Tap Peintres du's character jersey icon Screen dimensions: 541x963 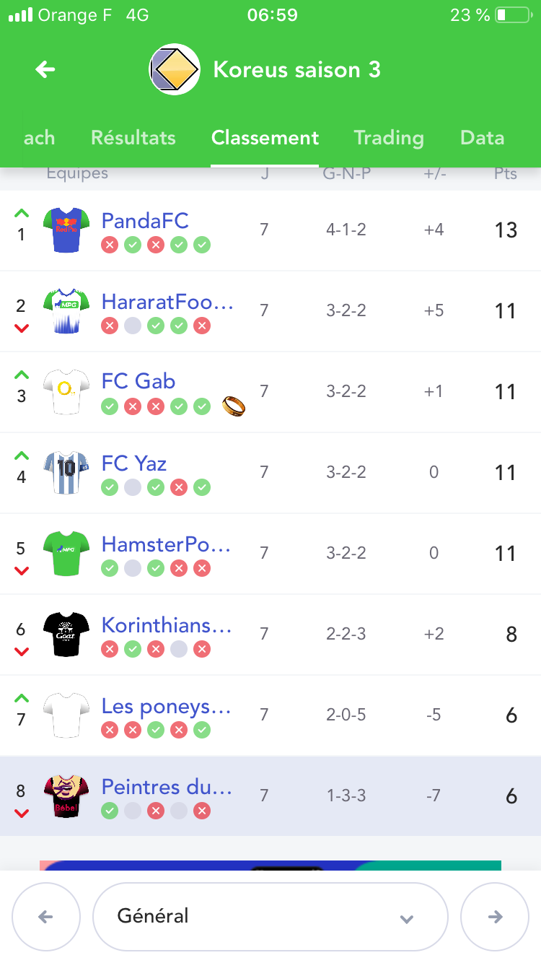66,796
